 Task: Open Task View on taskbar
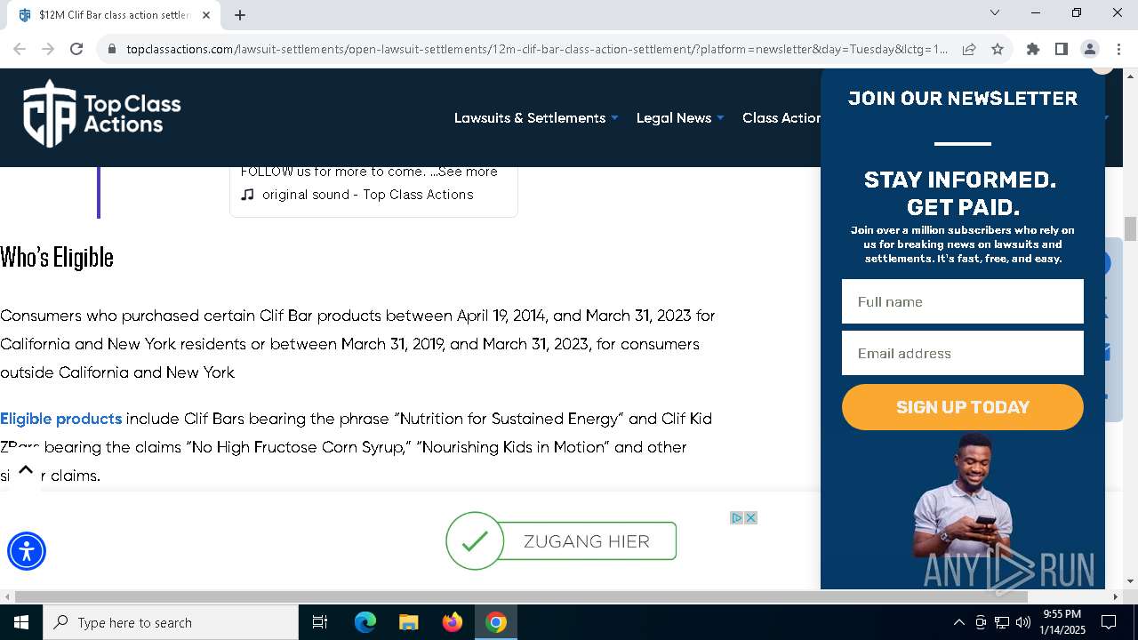[x=320, y=622]
